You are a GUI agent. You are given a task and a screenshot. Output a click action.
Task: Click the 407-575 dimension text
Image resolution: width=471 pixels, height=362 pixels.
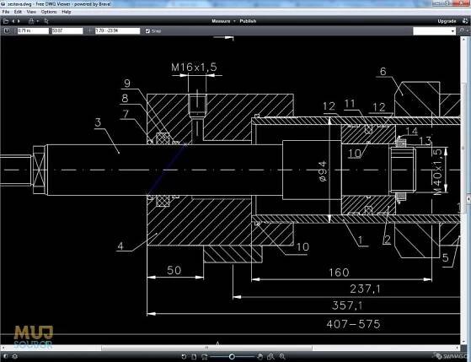point(353,324)
